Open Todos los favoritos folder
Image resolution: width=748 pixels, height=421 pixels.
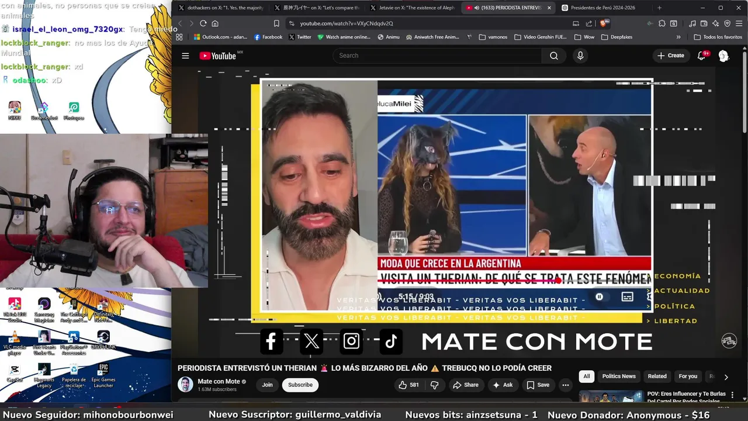coord(718,37)
